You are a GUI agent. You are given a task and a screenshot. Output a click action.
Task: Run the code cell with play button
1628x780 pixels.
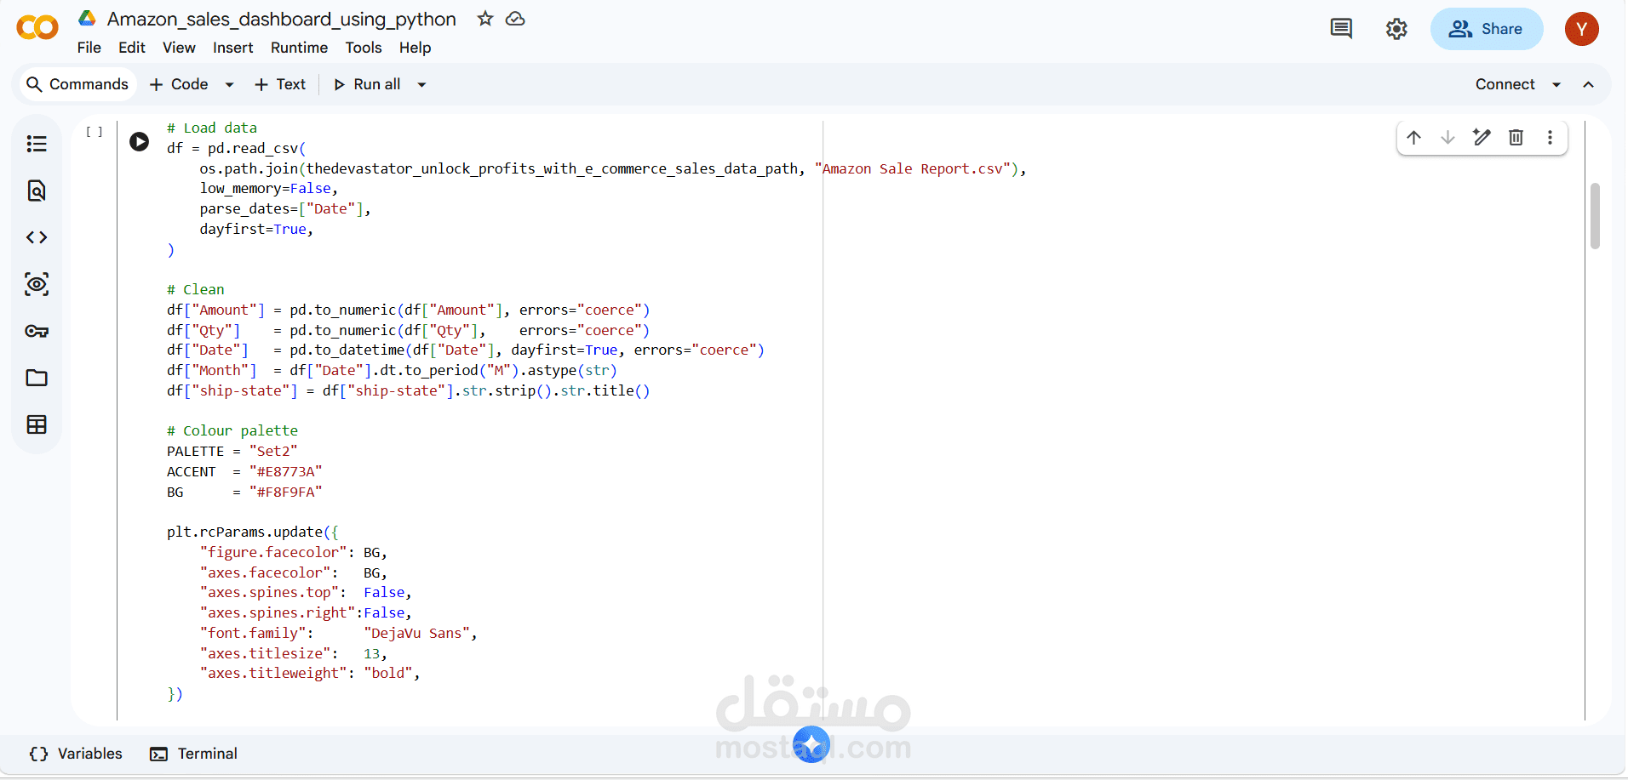point(140,141)
